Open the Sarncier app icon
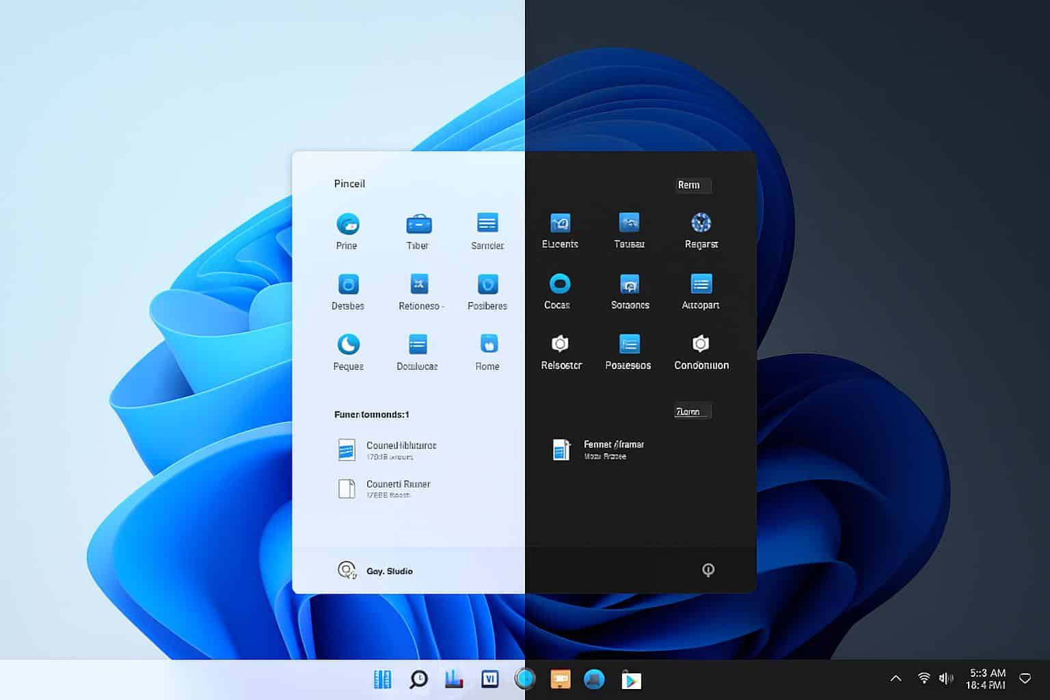The width and height of the screenshot is (1050, 700). click(487, 224)
